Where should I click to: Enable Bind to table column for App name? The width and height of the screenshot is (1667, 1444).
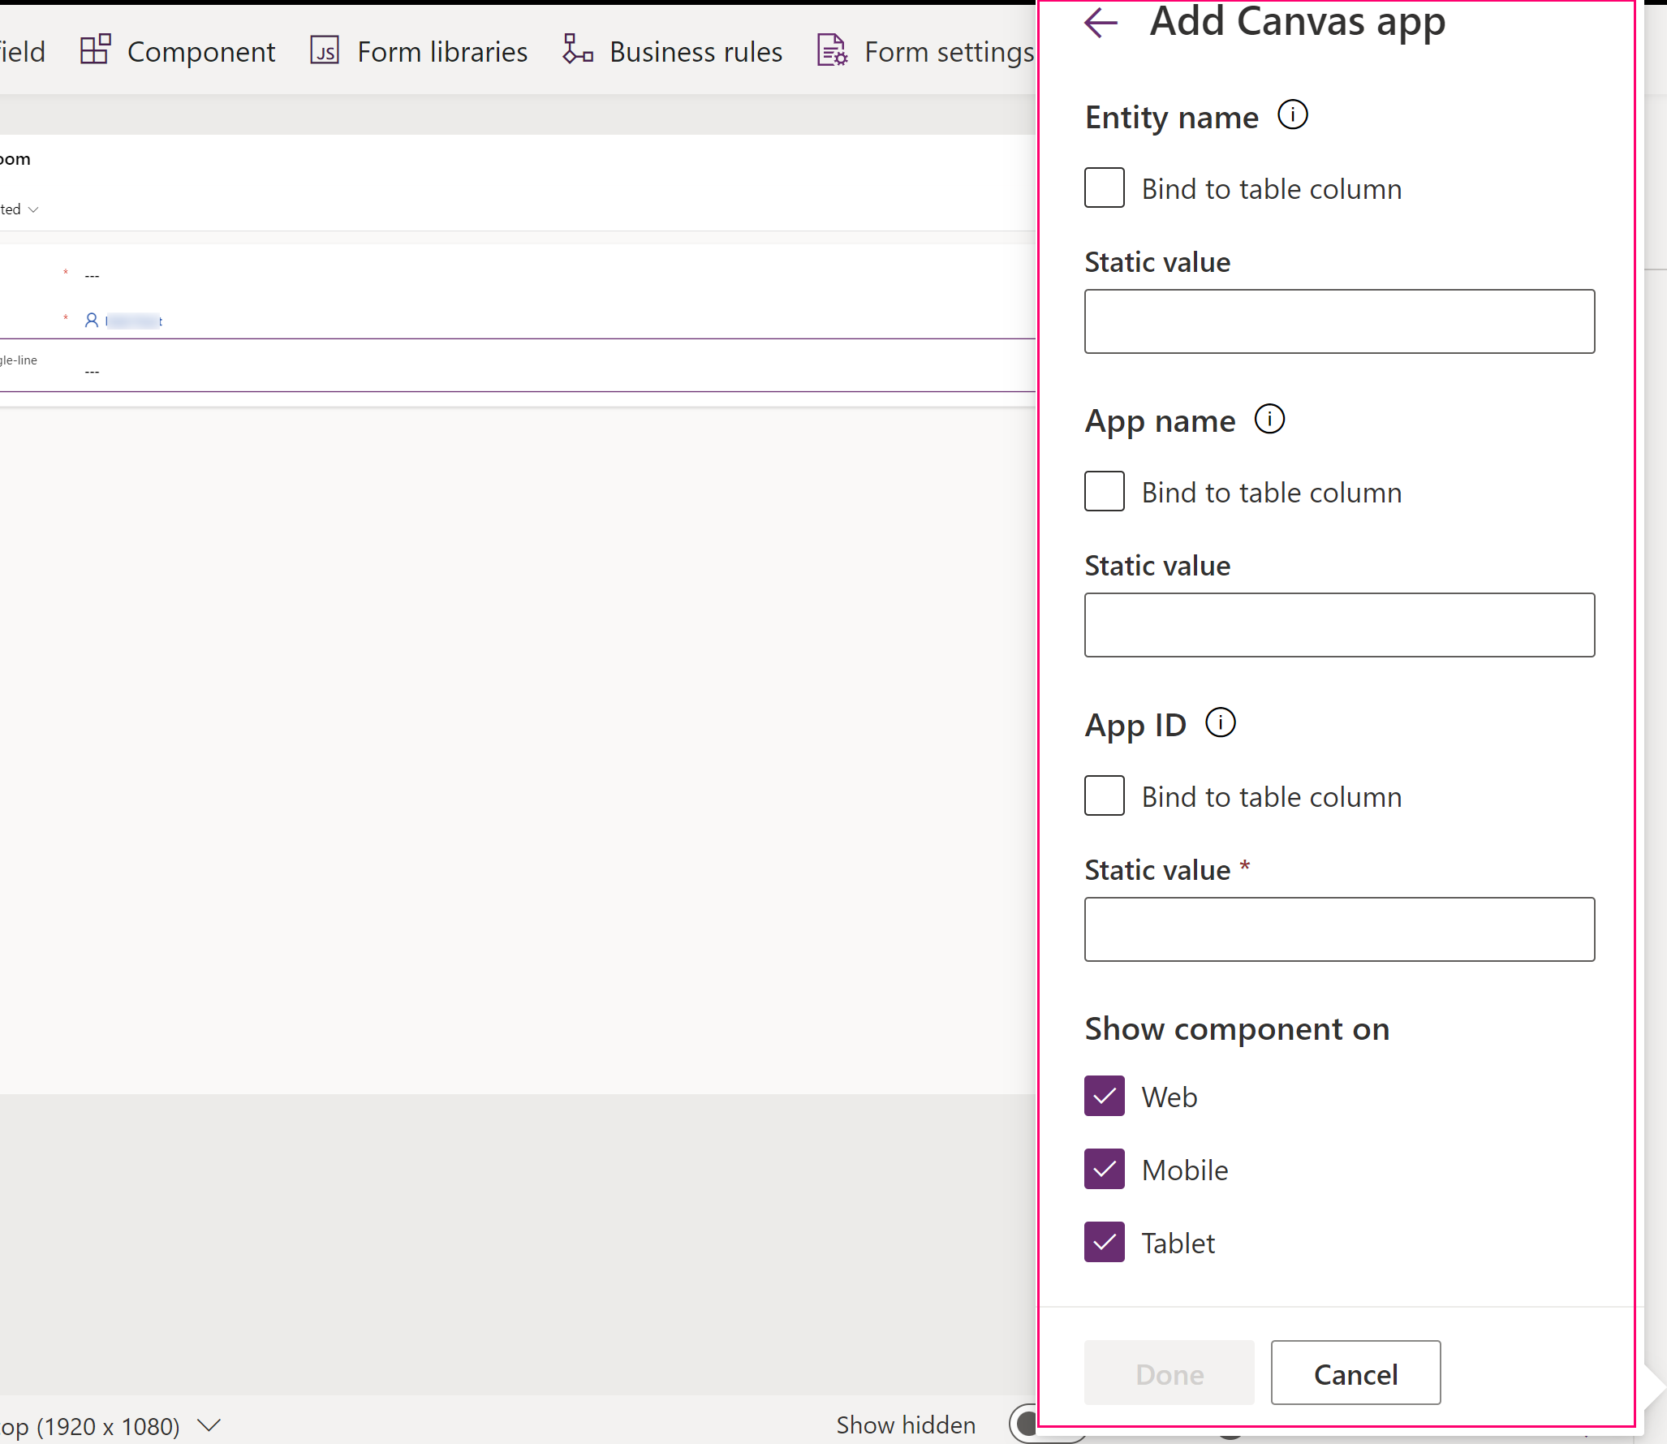1103,492
